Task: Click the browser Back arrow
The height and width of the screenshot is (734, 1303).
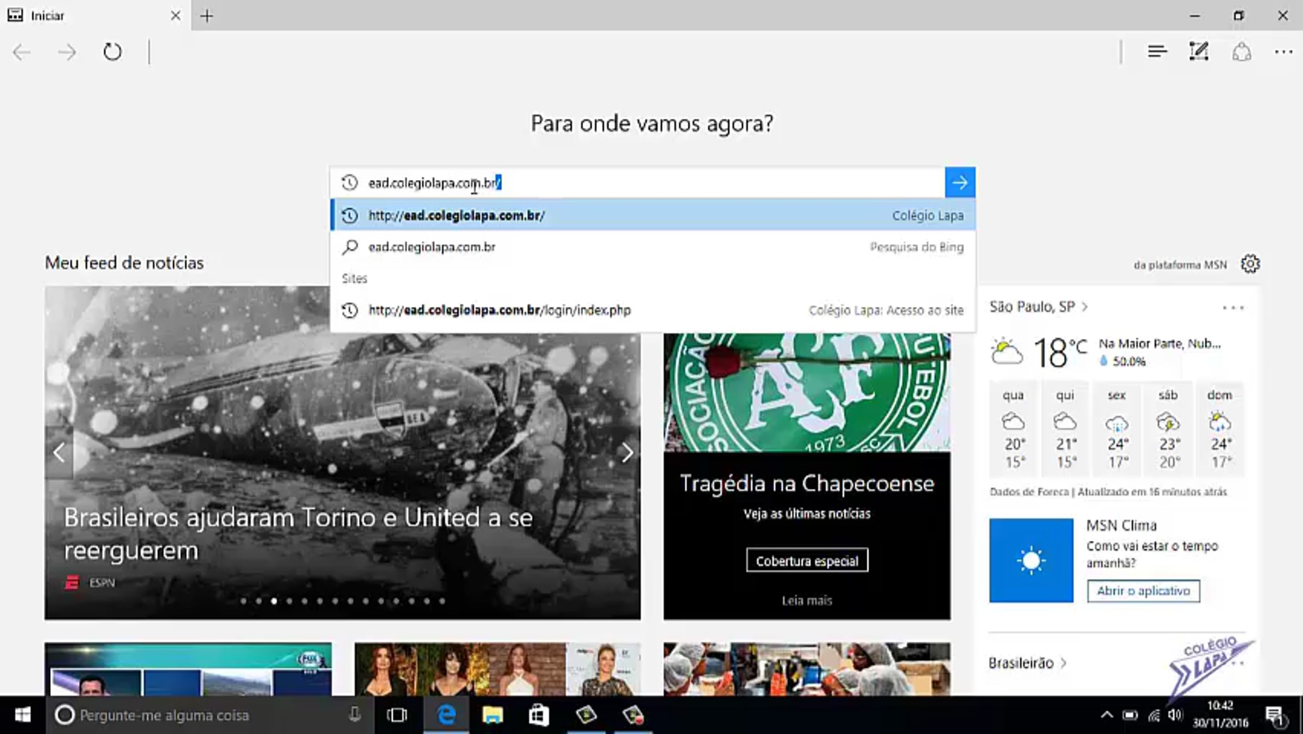Action: (x=22, y=52)
